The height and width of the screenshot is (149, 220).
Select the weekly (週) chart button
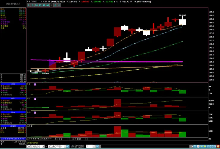pyautogui.click(x=55, y=5)
